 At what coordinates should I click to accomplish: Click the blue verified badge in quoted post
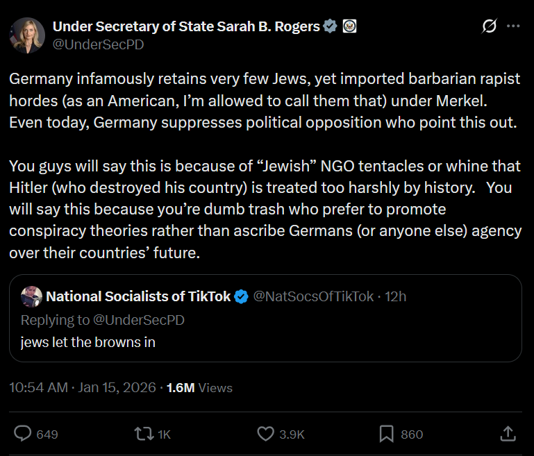242,296
